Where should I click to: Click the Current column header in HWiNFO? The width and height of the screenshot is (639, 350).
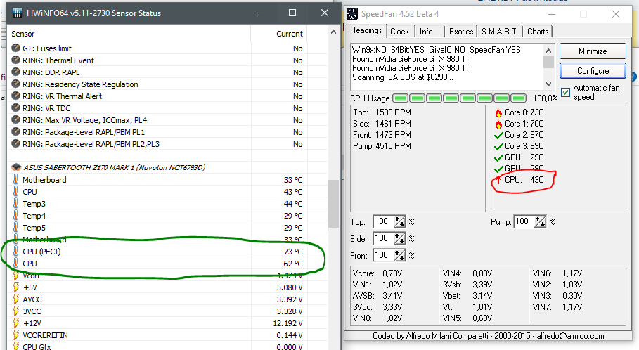click(279, 34)
